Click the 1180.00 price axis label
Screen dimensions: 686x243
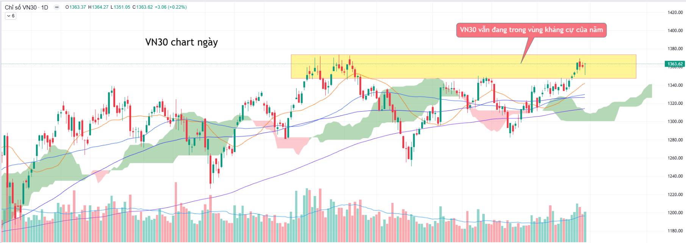tap(675, 231)
